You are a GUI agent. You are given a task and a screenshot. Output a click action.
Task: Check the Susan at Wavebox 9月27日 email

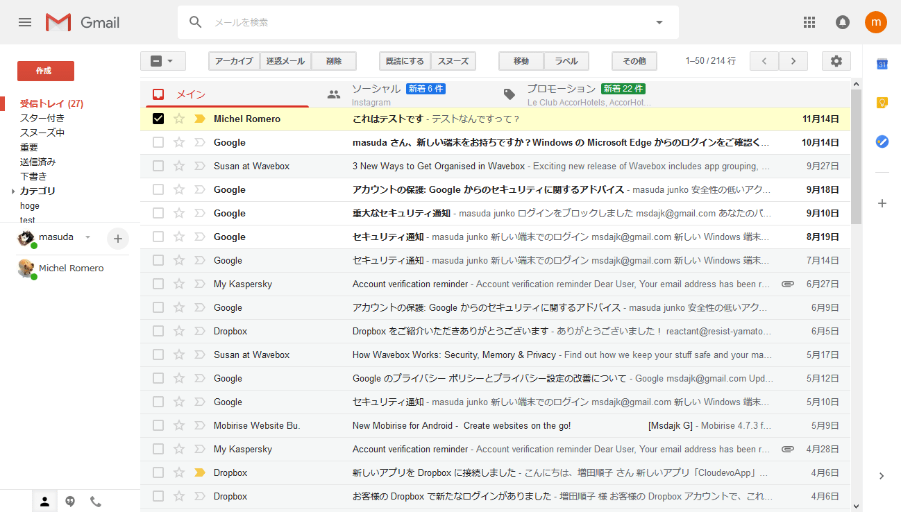158,166
